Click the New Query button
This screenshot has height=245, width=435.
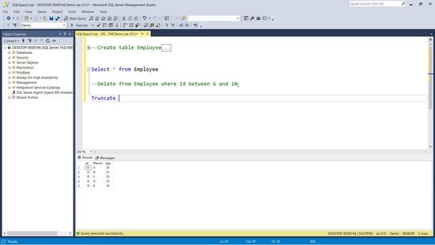75,18
